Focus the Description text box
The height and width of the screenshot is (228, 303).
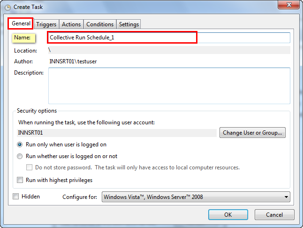pos(169,85)
